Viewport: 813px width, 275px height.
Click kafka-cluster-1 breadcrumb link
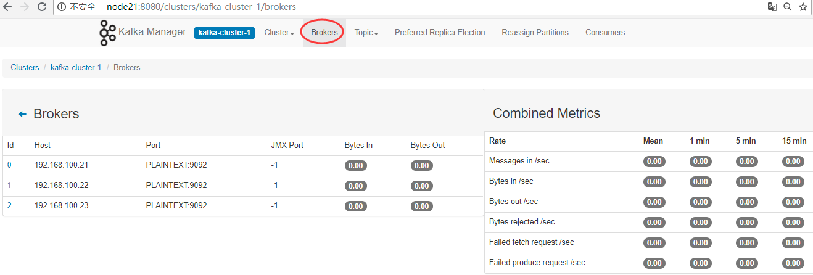pos(76,68)
